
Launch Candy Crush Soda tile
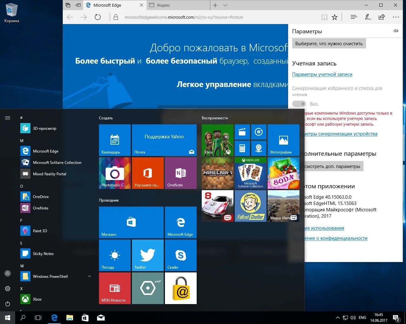(284, 173)
